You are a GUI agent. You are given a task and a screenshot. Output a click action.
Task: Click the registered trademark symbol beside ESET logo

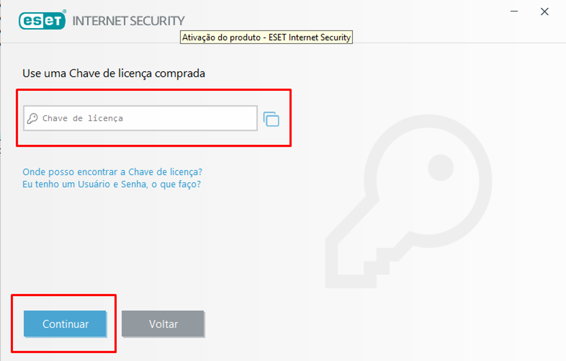(x=64, y=11)
